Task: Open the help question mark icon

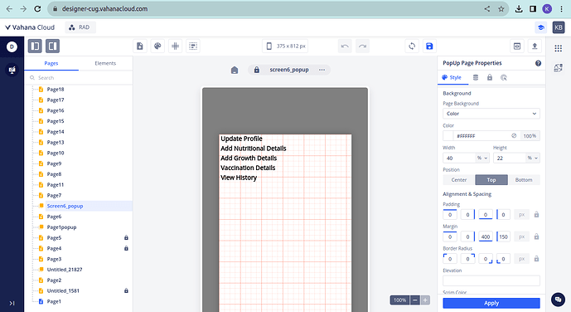Action: pos(538,63)
